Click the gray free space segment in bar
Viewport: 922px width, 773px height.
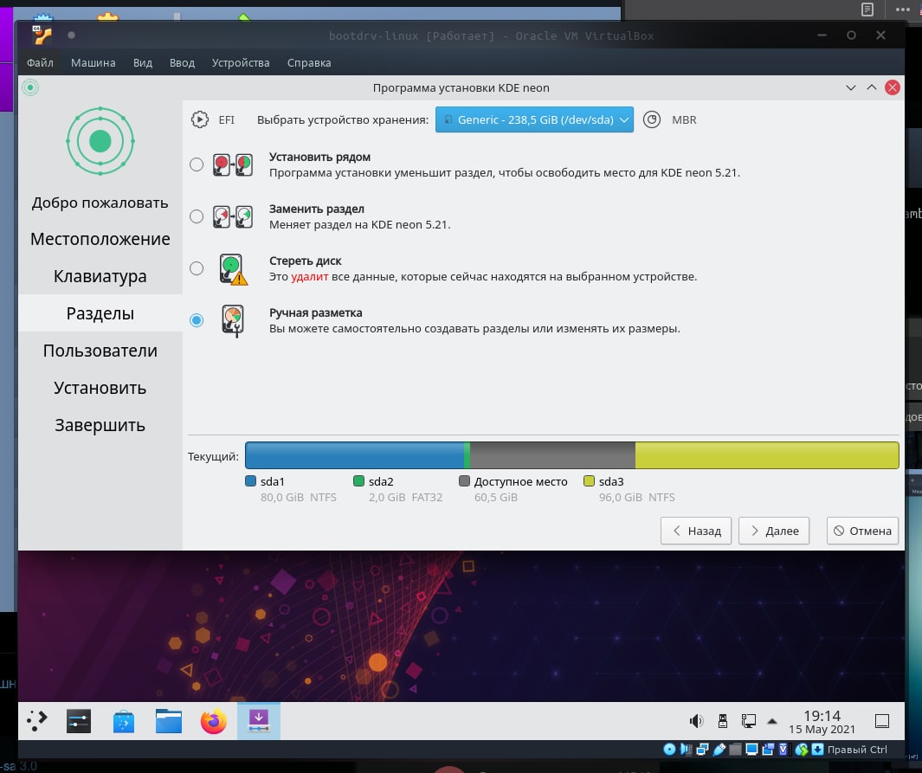[552, 455]
